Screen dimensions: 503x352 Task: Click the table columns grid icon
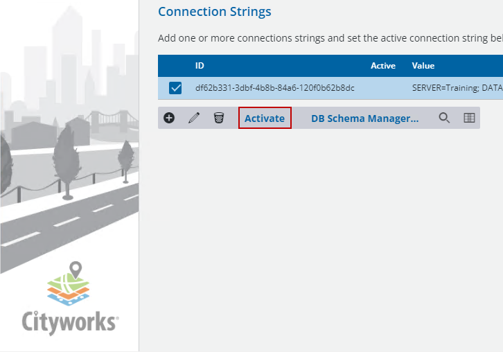point(469,118)
